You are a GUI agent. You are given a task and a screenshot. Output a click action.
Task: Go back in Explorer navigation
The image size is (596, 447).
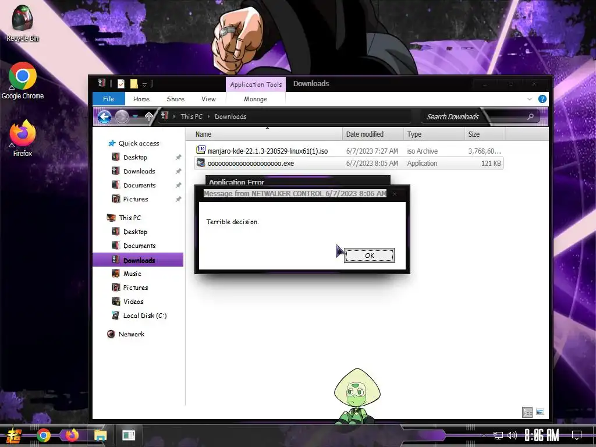[104, 116]
